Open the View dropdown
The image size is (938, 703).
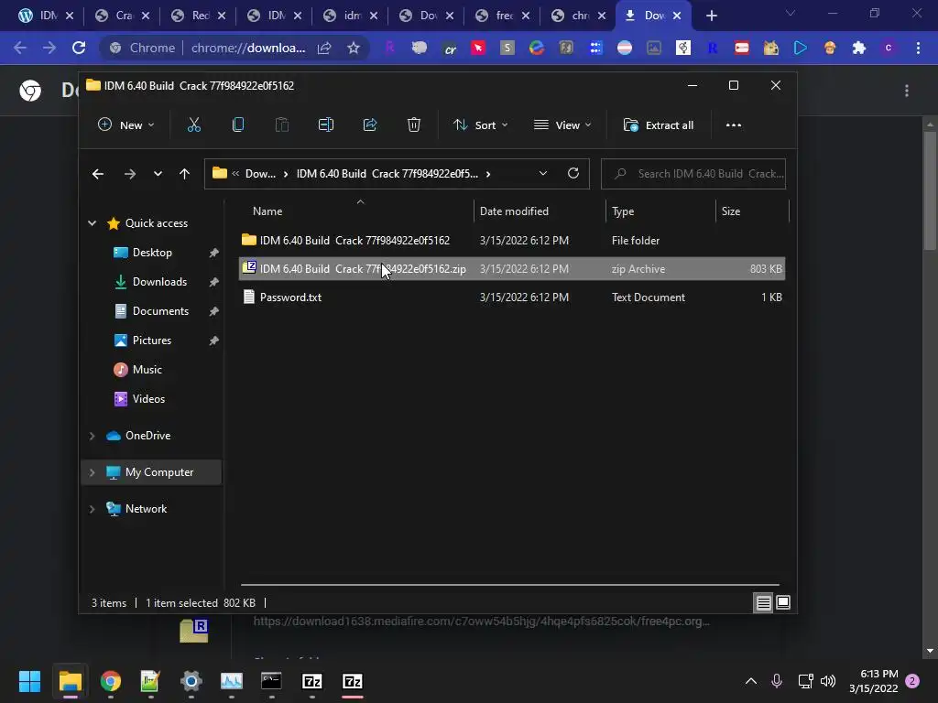(x=562, y=124)
